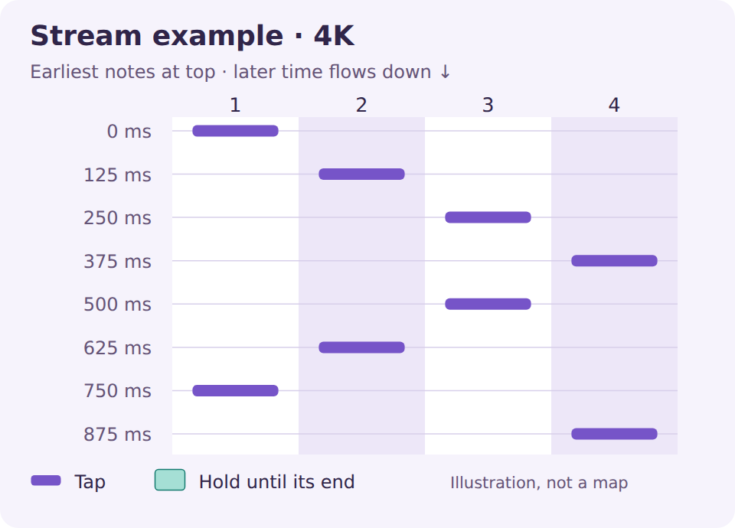The image size is (735, 528).
Task: Click the teal Hold legend swatch
Action: pyautogui.click(x=170, y=480)
